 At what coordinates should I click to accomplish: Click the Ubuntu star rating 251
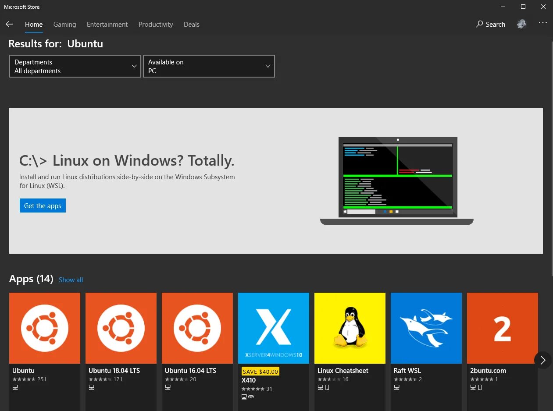29,379
